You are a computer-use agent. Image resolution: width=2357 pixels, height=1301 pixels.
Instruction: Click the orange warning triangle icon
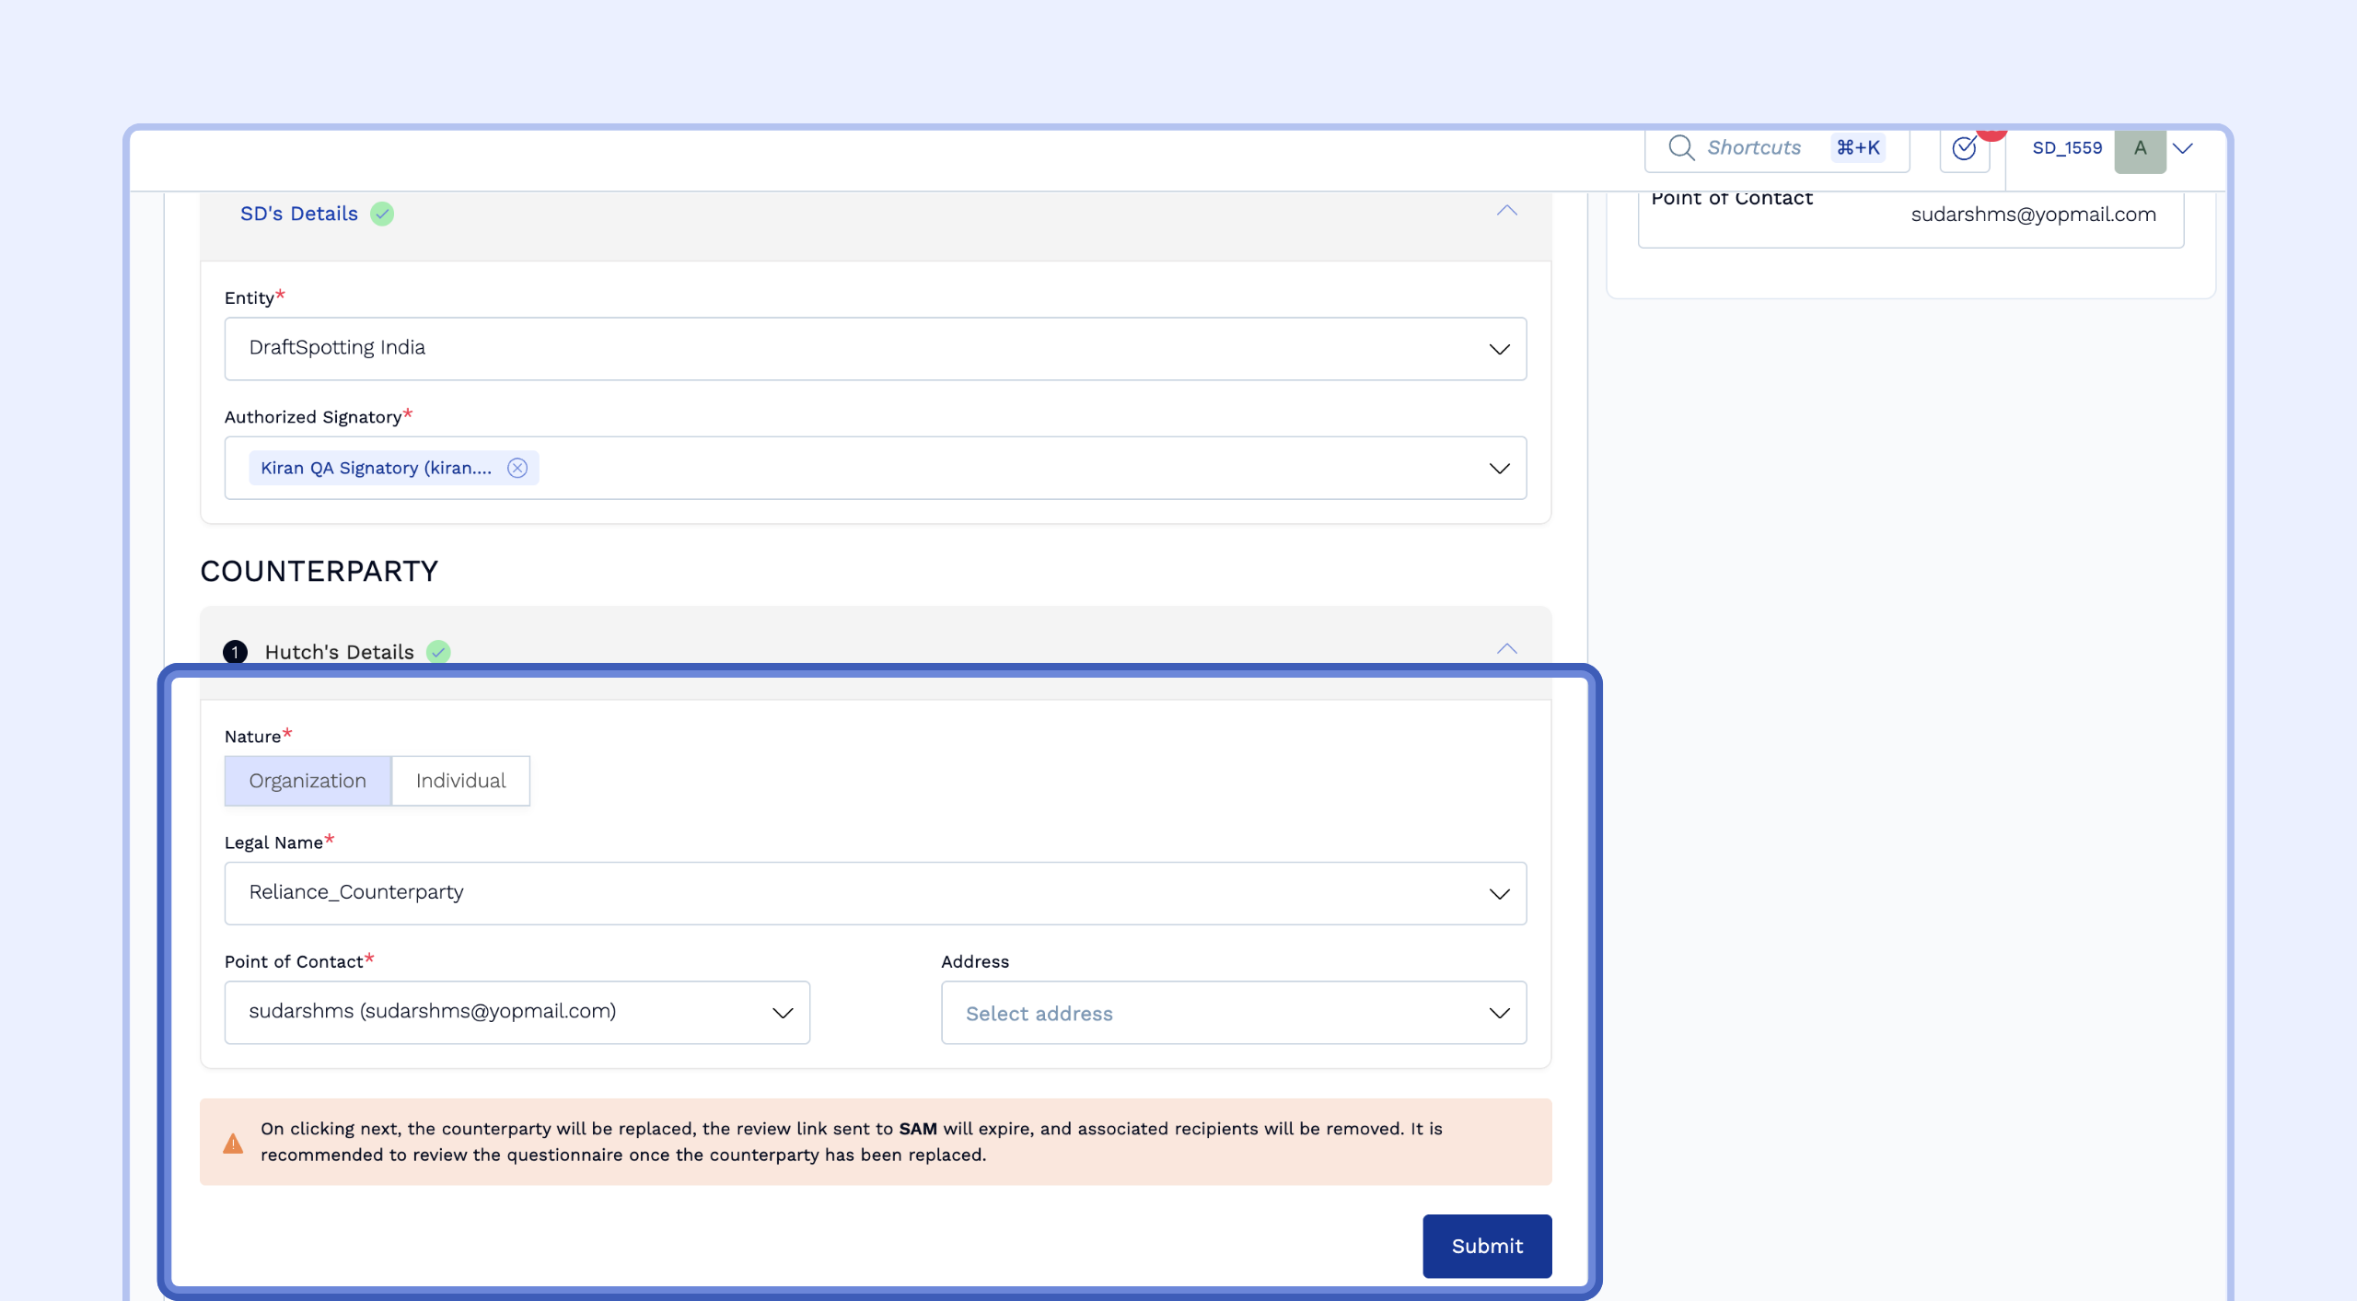coord(233,1143)
